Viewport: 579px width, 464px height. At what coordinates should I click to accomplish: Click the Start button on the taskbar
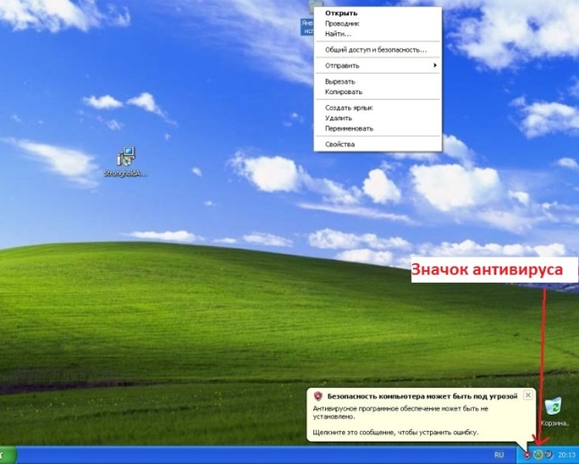(8, 455)
